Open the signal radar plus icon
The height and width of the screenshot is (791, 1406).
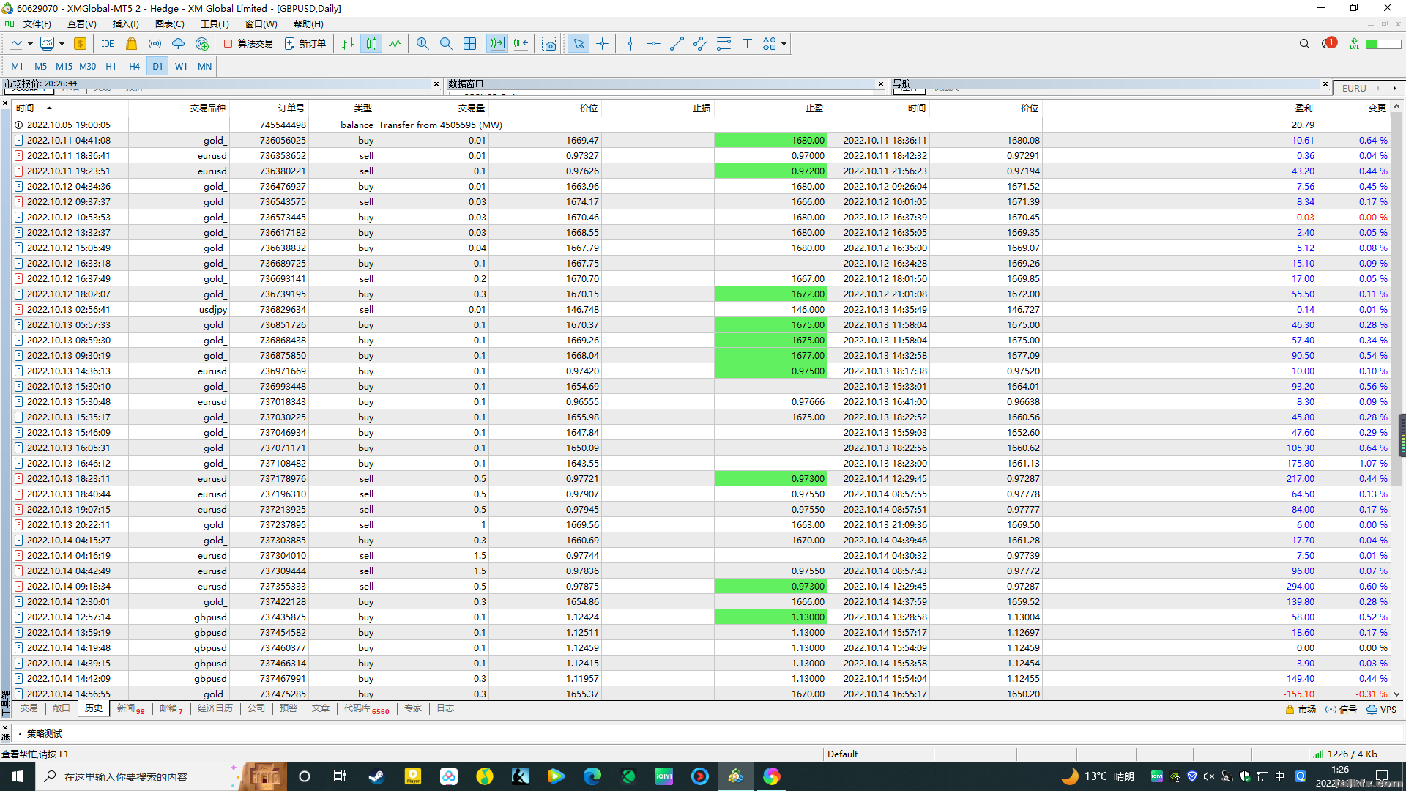[x=202, y=44]
